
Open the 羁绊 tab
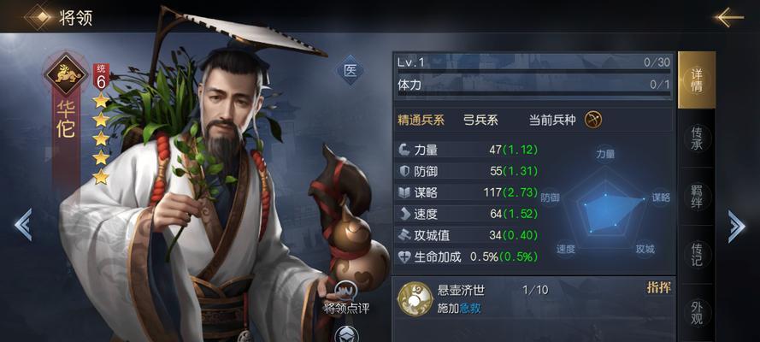[x=697, y=196]
